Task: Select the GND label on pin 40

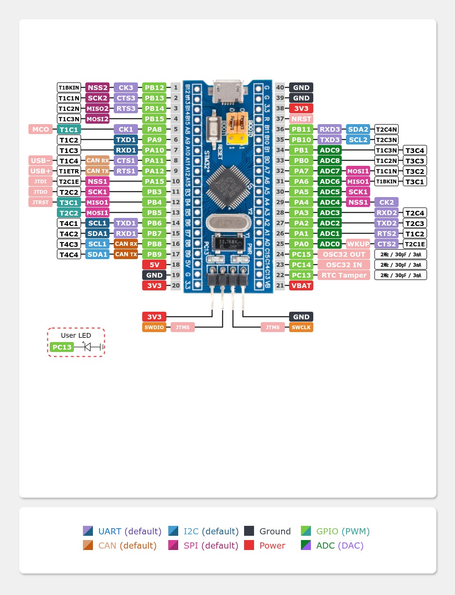Action: 301,87
